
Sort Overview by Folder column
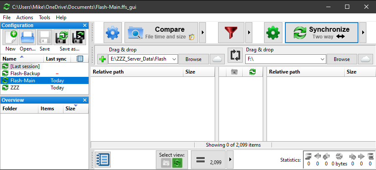(19, 109)
